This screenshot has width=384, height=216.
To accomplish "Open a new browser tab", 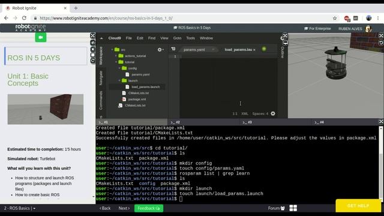I will pyautogui.click(x=76, y=8).
